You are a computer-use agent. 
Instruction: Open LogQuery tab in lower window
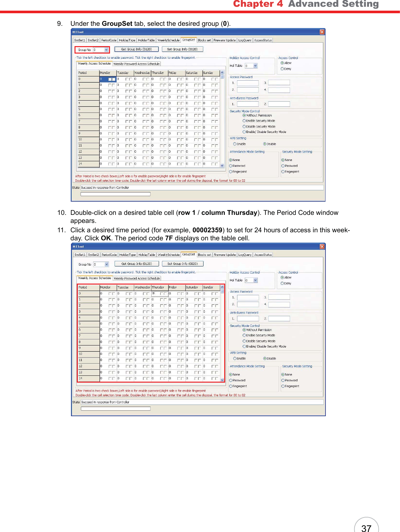coord(245,255)
